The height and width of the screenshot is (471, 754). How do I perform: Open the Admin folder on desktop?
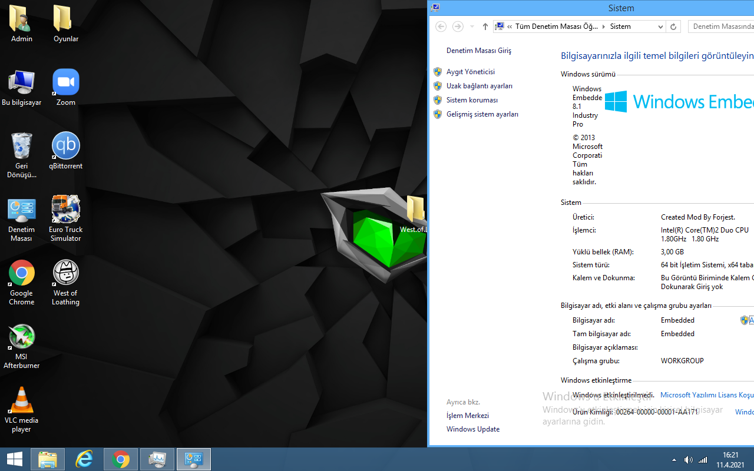coord(21,24)
